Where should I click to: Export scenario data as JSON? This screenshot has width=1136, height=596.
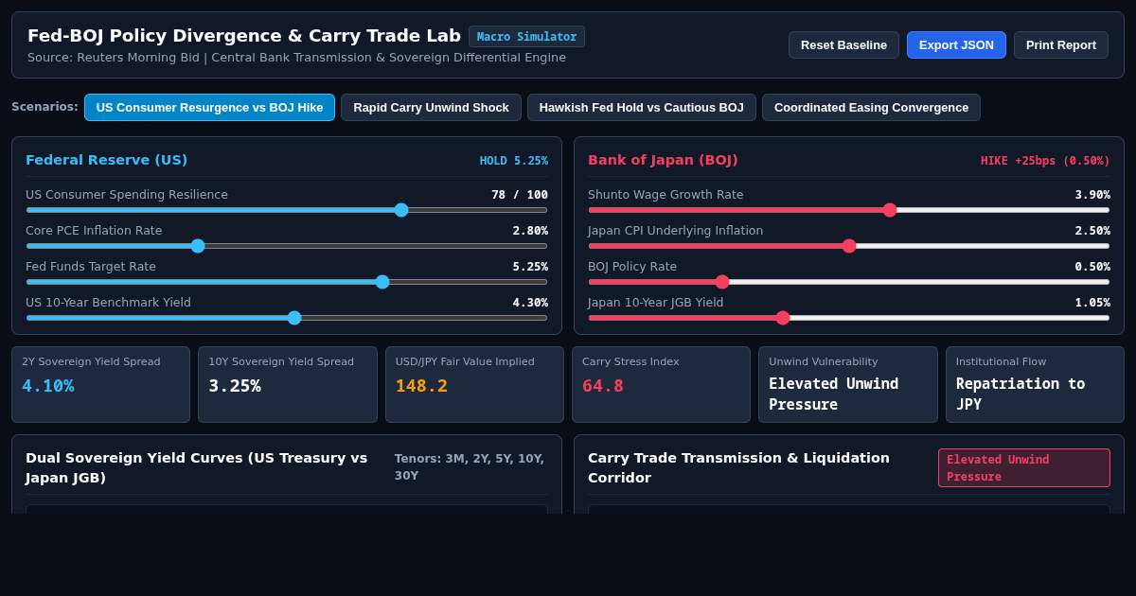pos(956,44)
